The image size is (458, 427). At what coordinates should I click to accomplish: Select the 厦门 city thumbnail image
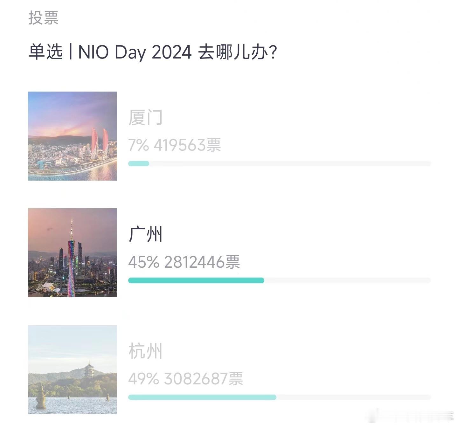tap(73, 136)
